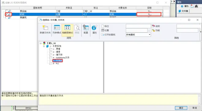Uncheck the 机柜 row checkbox
This screenshot has height=111, width=202.
tap(7, 14)
